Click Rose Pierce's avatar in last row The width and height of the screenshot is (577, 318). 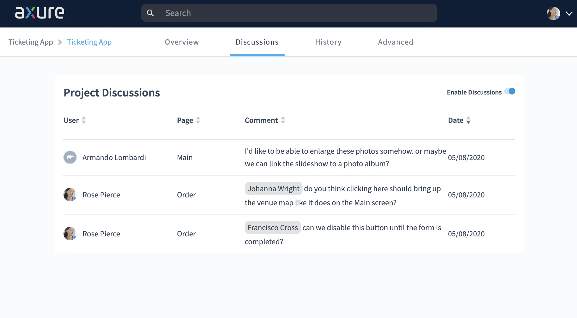pos(70,234)
